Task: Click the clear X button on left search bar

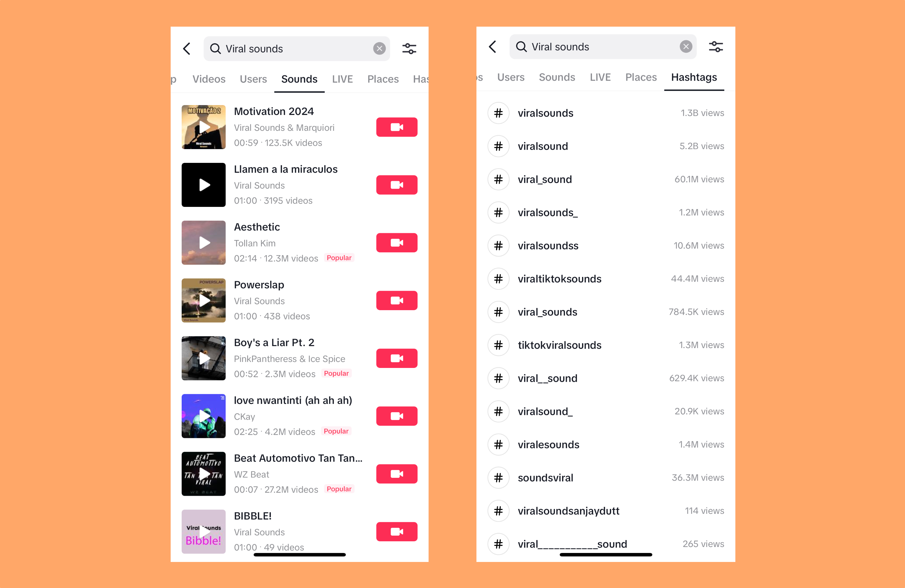Action: pos(380,48)
